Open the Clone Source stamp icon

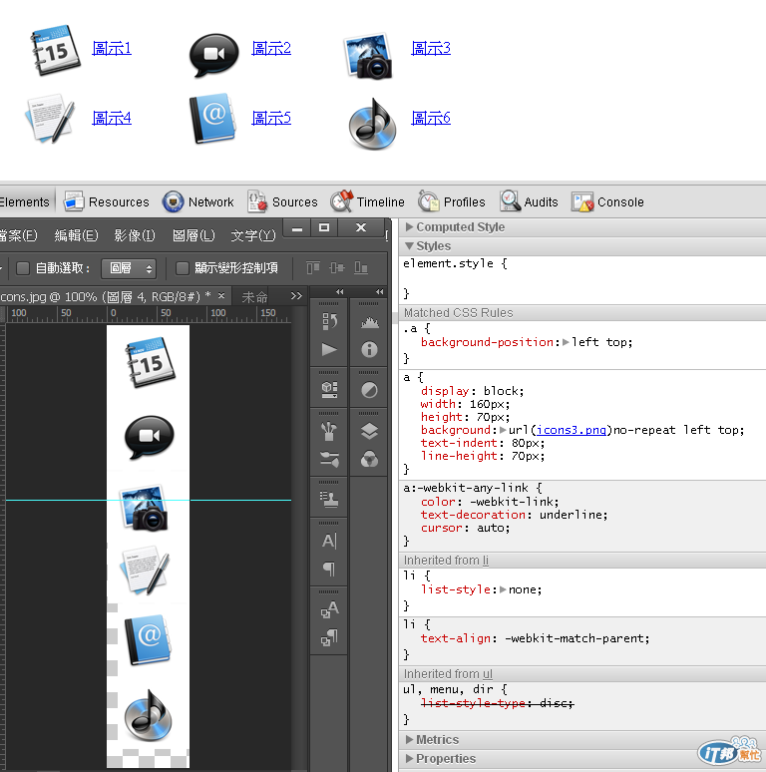click(329, 500)
